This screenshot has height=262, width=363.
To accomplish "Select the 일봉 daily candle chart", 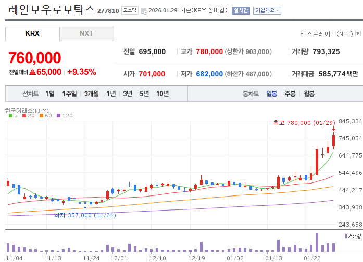I will [x=271, y=94].
